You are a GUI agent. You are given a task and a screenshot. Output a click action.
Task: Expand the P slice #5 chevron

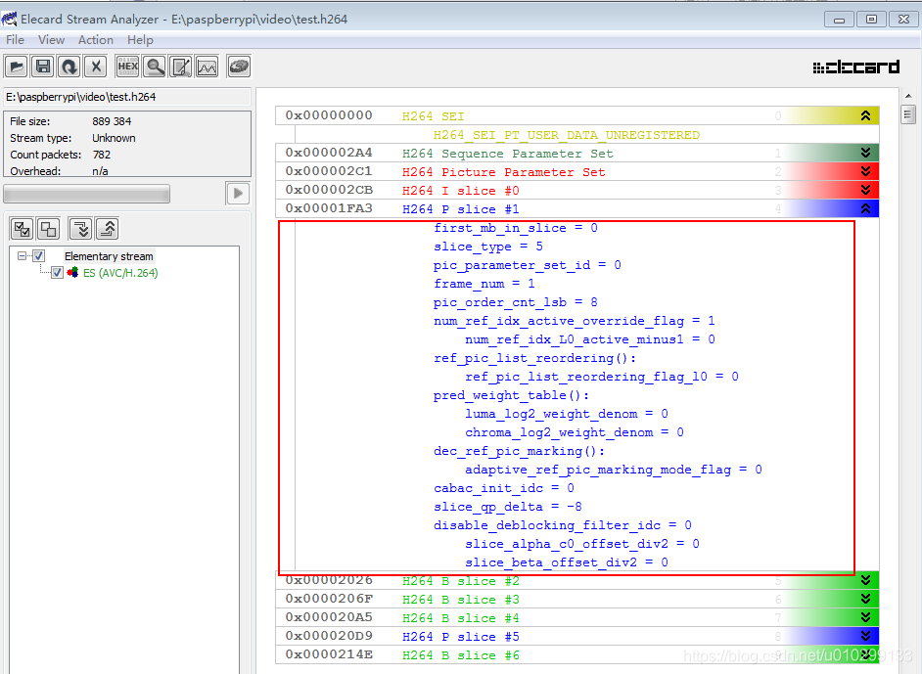click(x=865, y=636)
